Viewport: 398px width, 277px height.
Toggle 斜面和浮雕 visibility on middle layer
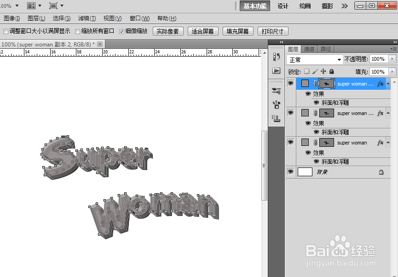tap(316, 132)
